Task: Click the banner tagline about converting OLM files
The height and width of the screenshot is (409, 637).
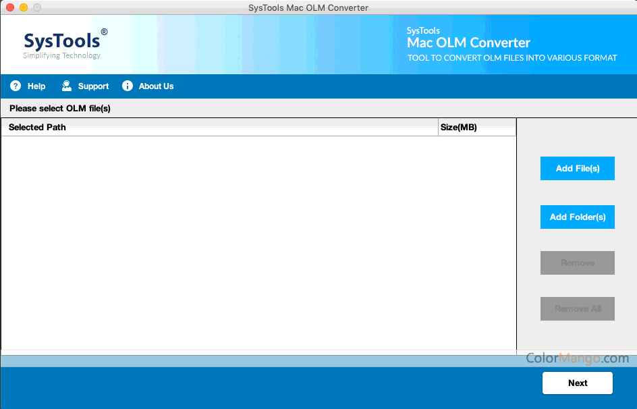Action: (x=512, y=57)
